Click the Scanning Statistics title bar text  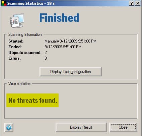31,3
